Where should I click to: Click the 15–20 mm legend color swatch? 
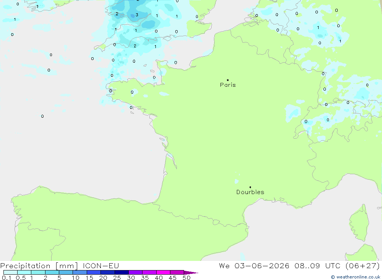(x=94, y=272)
